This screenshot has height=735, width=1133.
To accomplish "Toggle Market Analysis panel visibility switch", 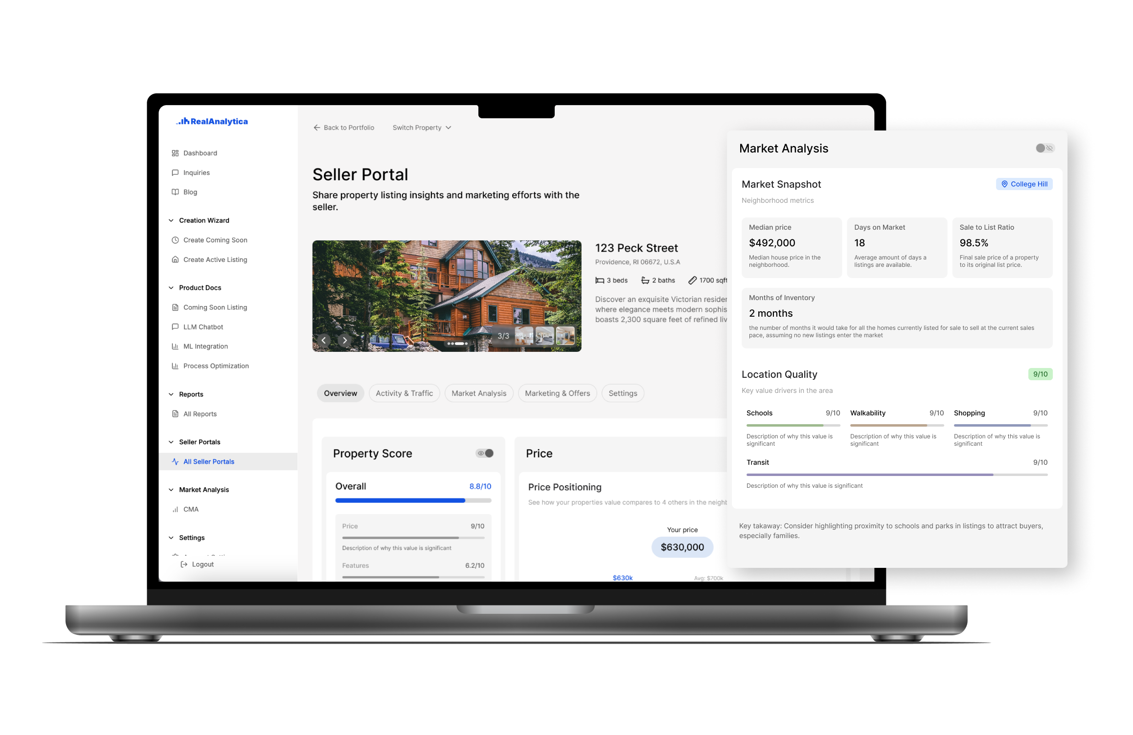I will click(1045, 148).
